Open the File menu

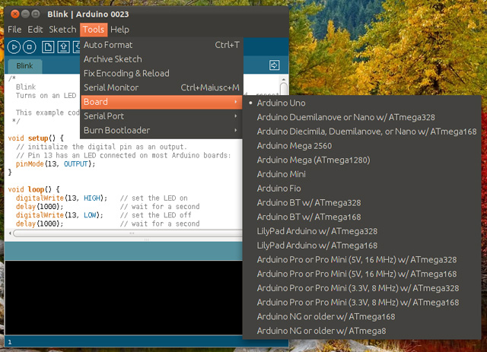pyautogui.click(x=14, y=30)
